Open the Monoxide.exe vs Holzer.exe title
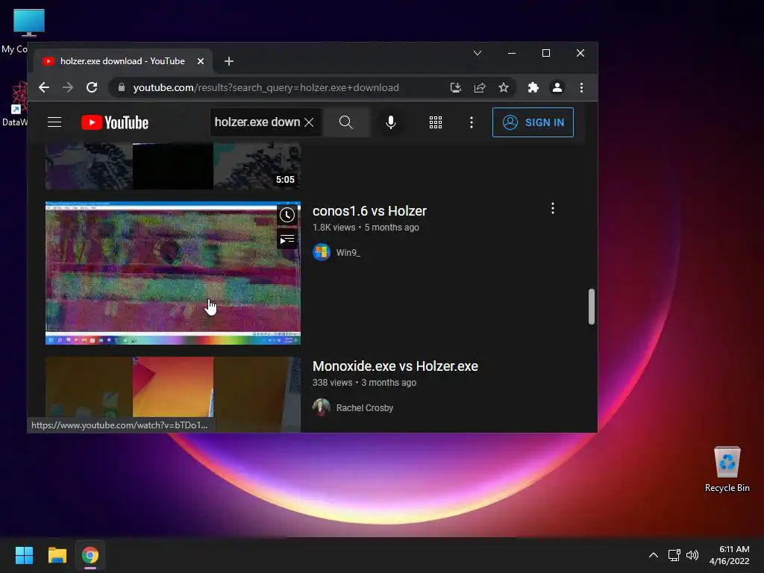 click(395, 366)
